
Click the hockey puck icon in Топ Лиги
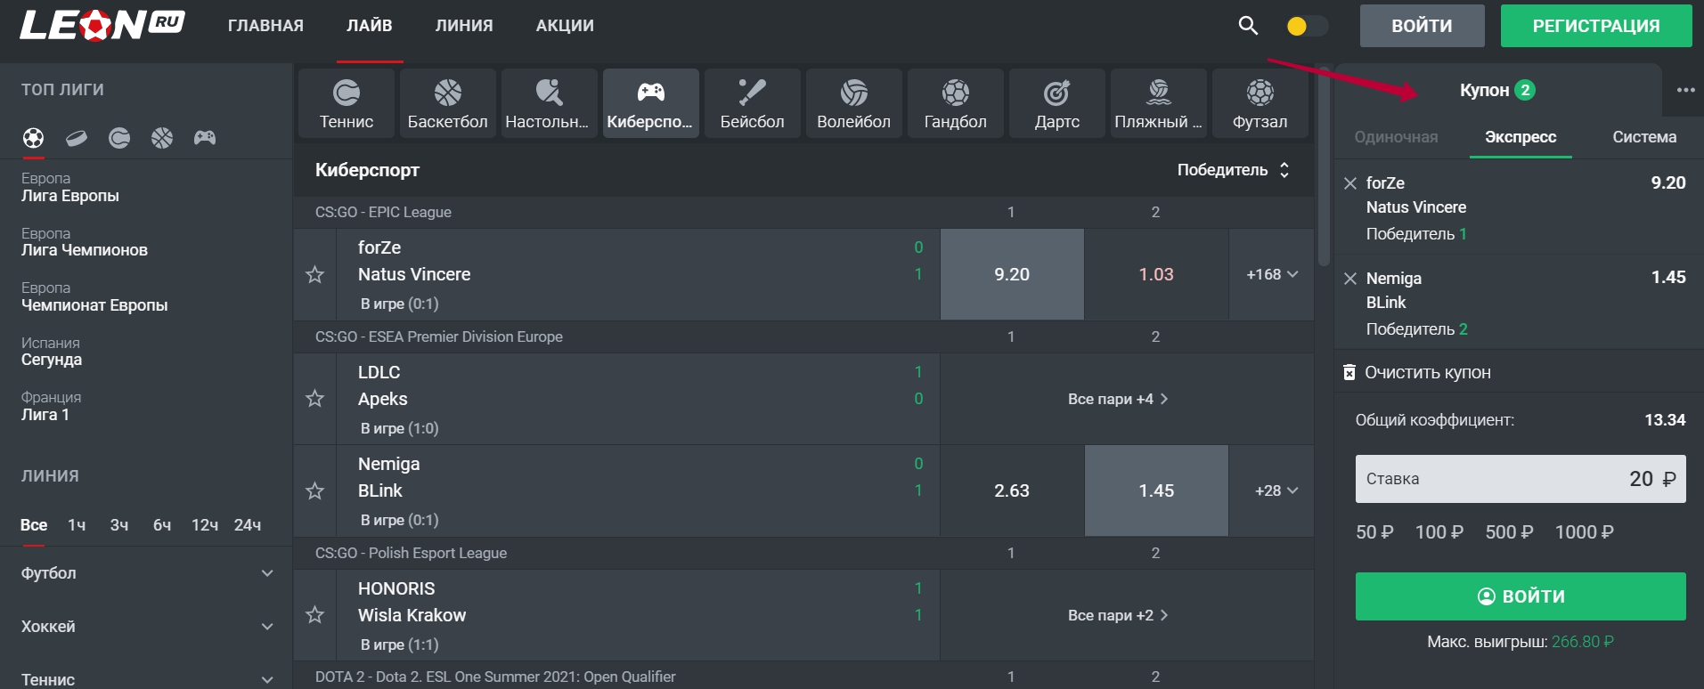pos(77,138)
